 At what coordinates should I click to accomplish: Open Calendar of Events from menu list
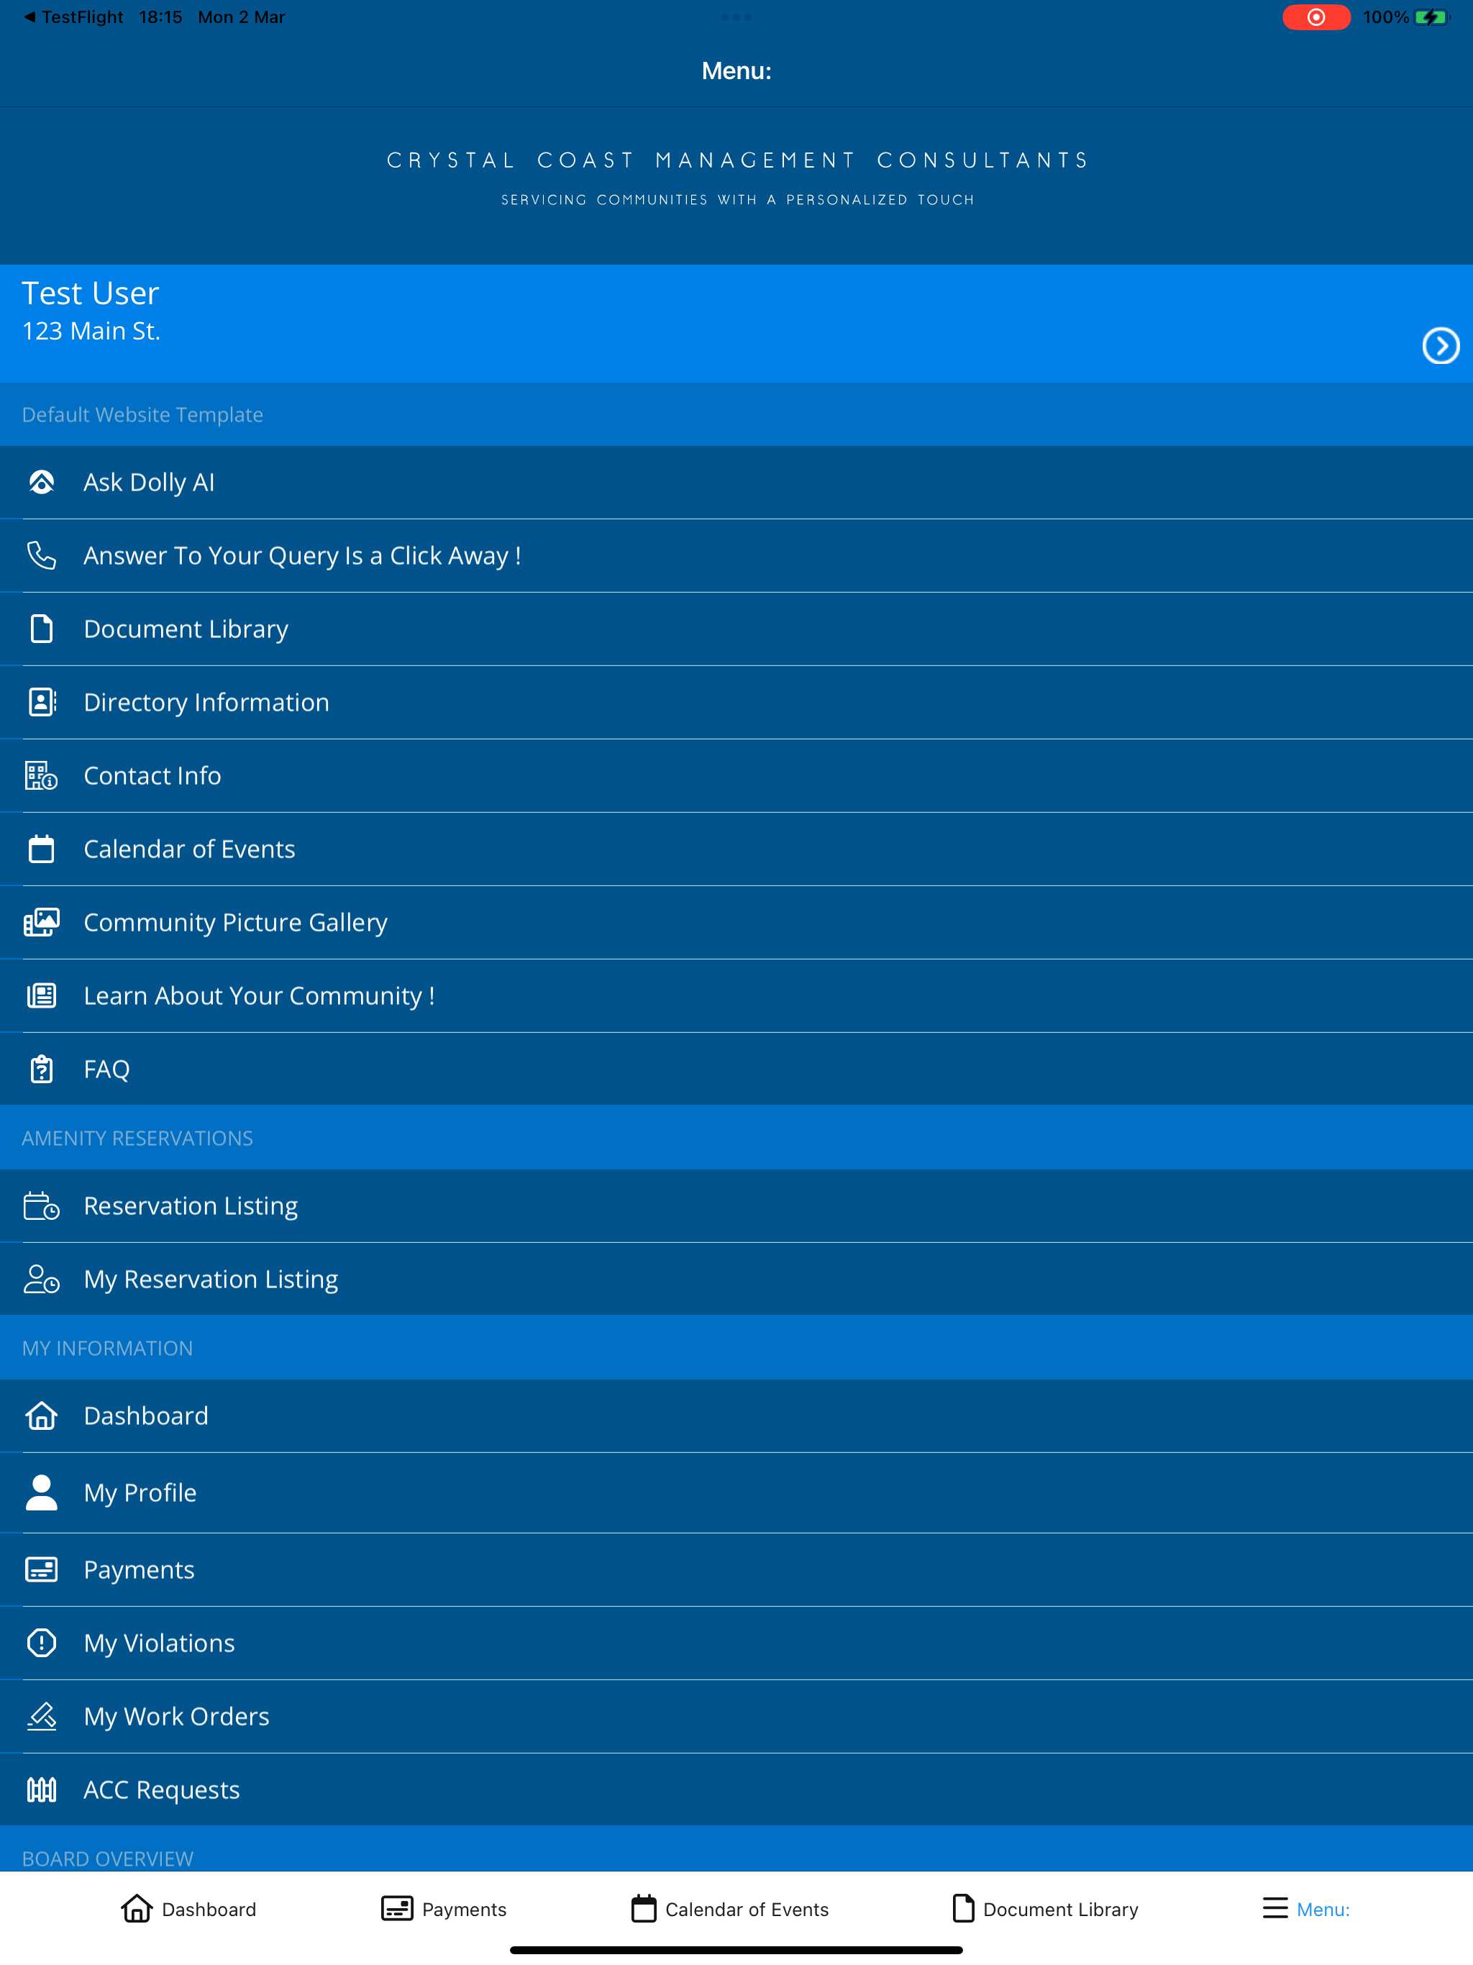[736, 849]
